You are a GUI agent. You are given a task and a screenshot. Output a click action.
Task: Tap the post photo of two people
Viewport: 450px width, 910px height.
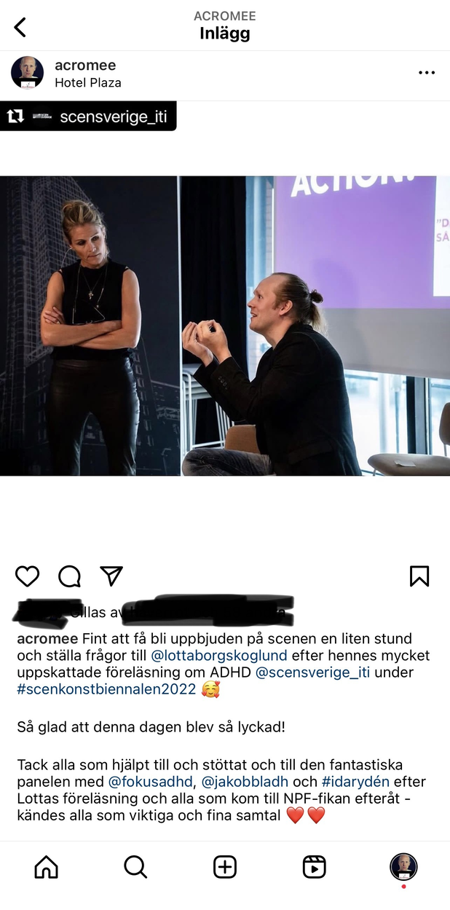[x=225, y=326]
